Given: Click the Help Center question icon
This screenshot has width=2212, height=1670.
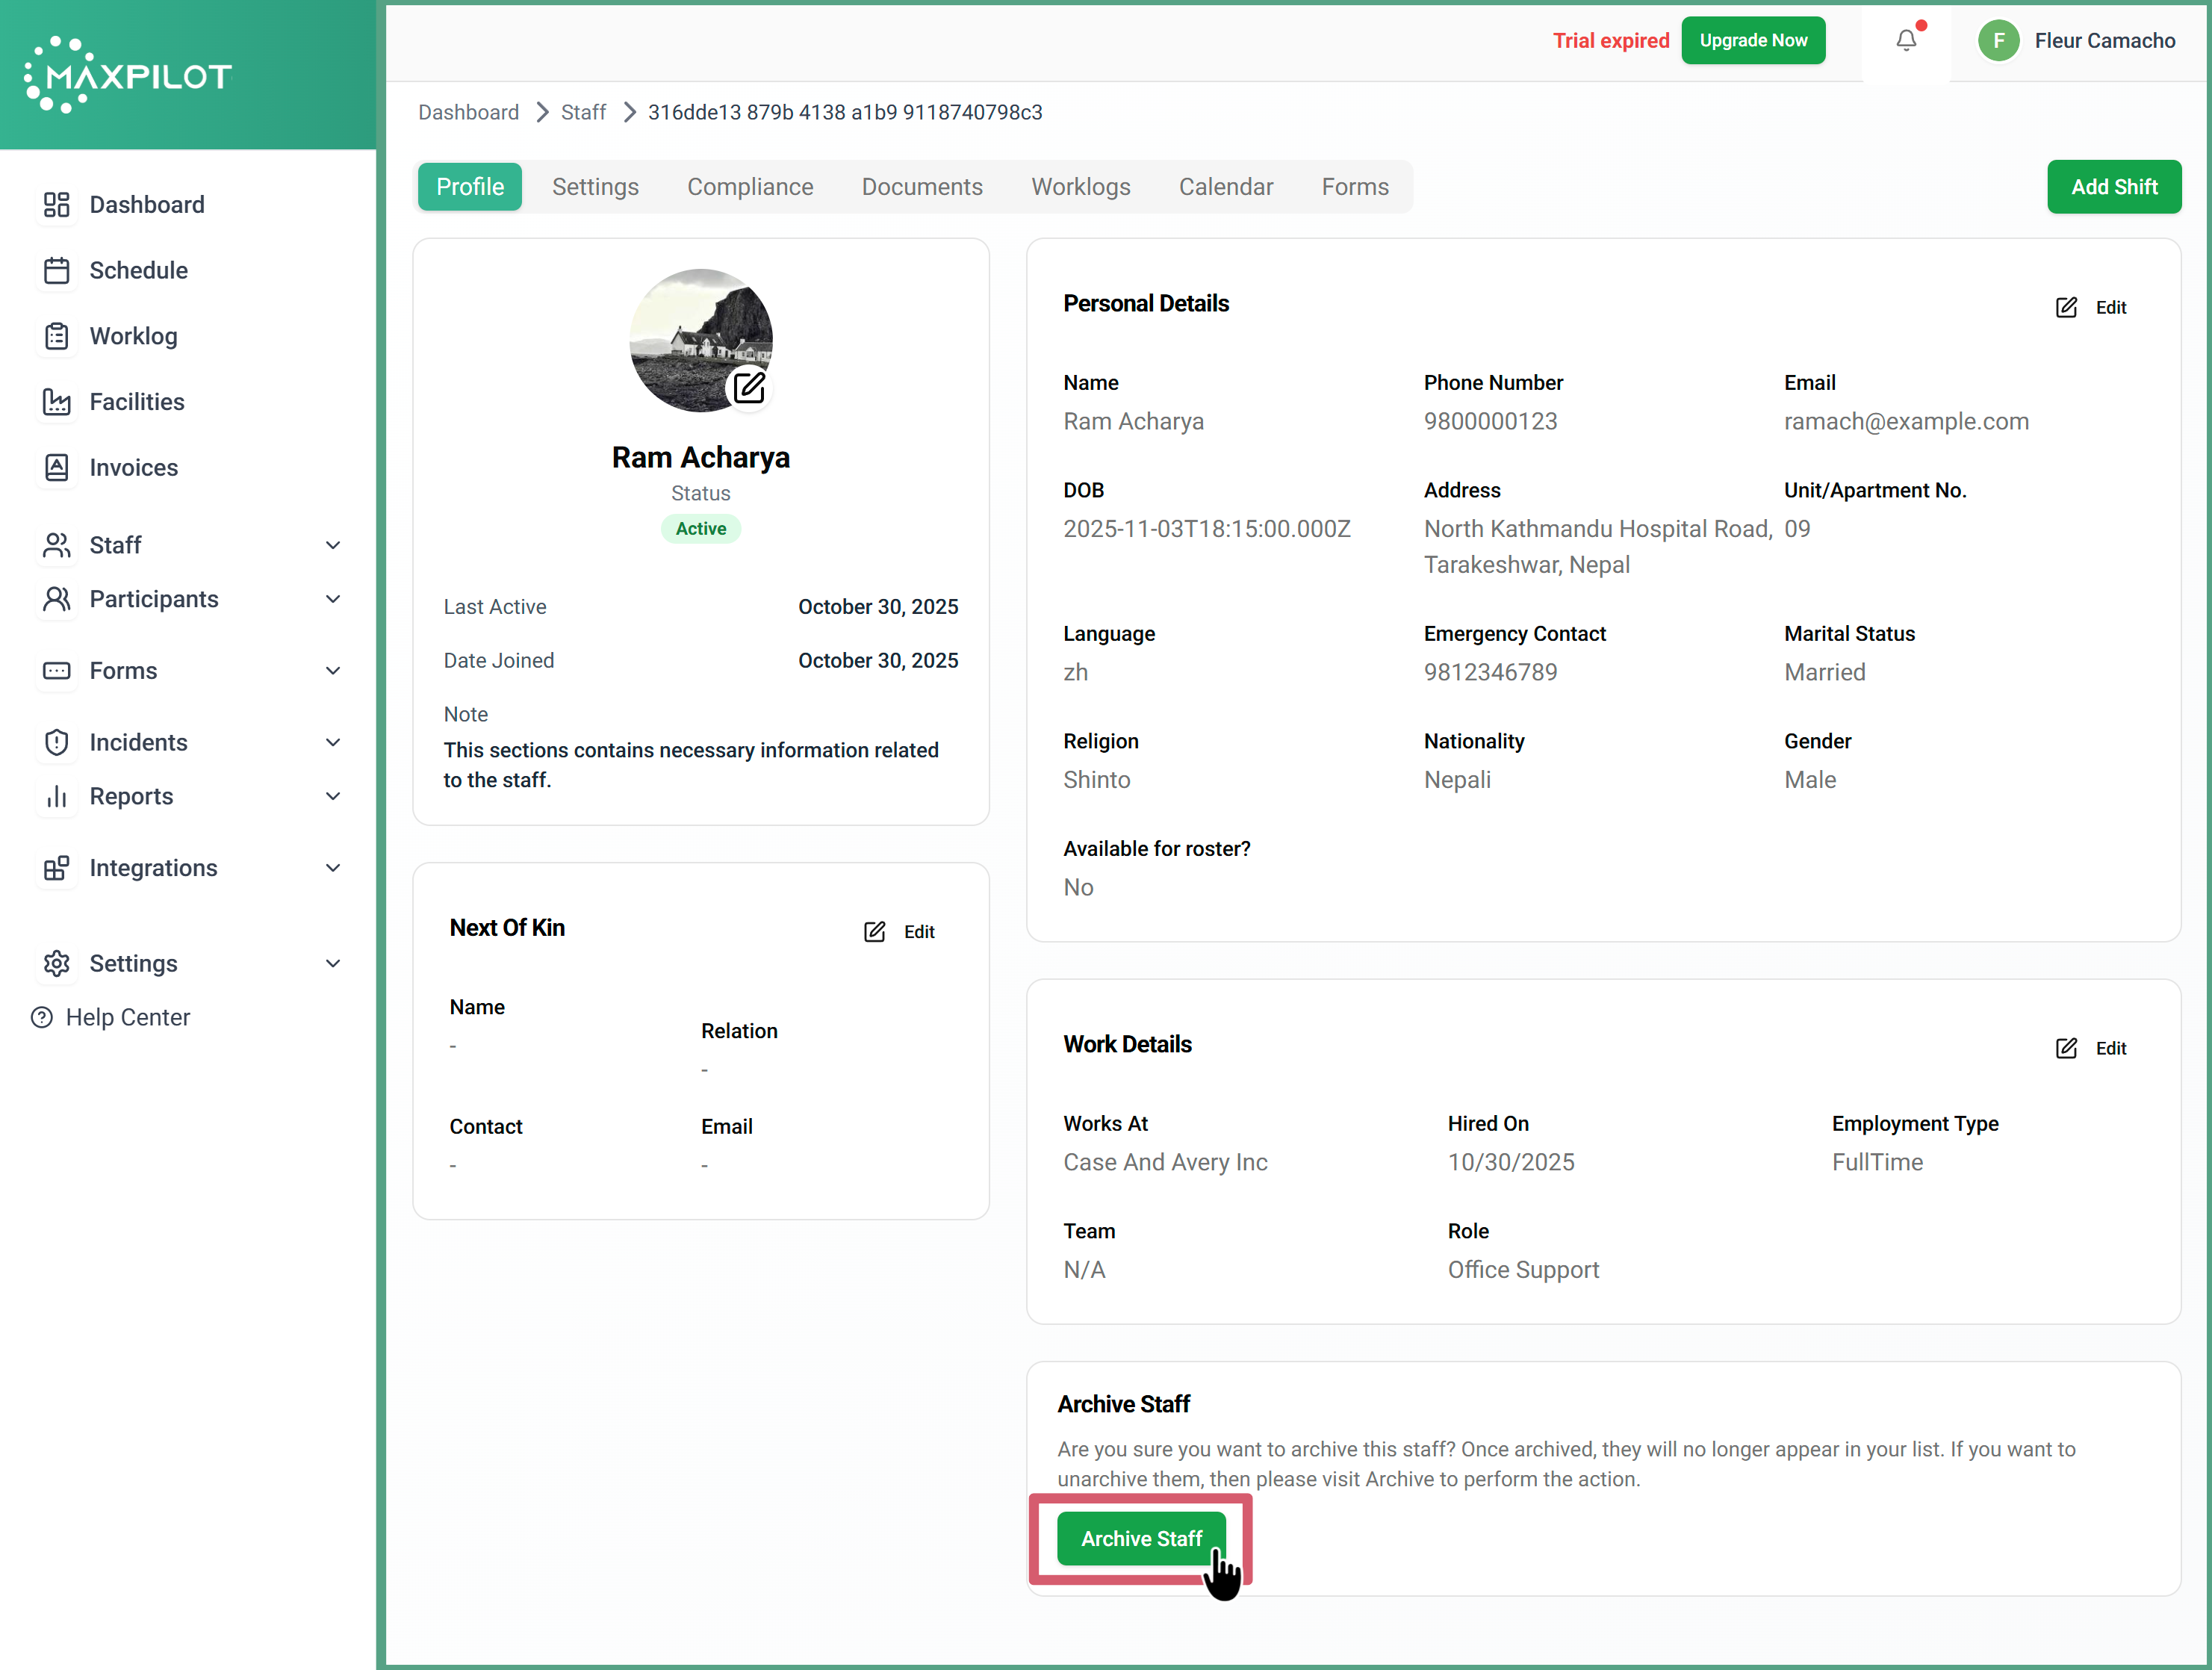Looking at the screenshot, I should coord(42,1017).
